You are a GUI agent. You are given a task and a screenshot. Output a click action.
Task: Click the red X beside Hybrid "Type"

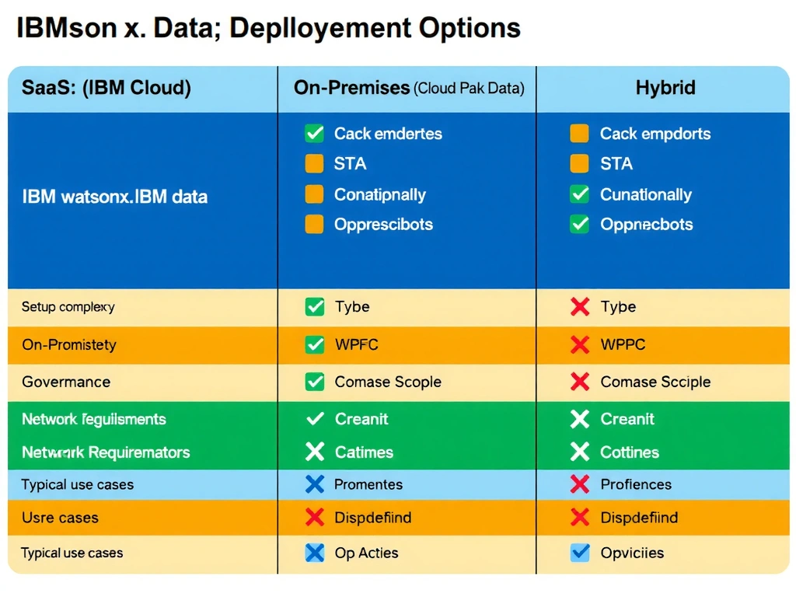pos(580,306)
